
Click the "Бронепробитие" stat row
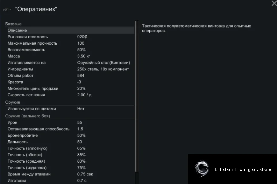(x=70, y=136)
